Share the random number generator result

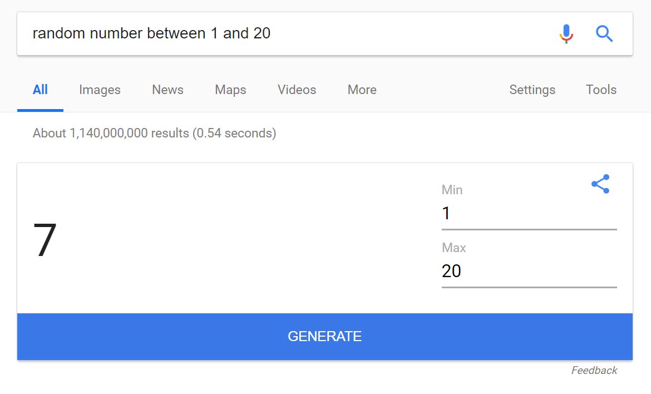[x=600, y=184]
